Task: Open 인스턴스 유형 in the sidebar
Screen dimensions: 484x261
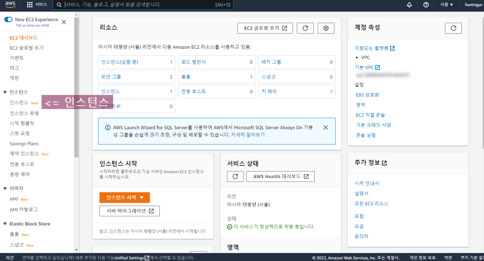Action: pyautogui.click(x=25, y=113)
